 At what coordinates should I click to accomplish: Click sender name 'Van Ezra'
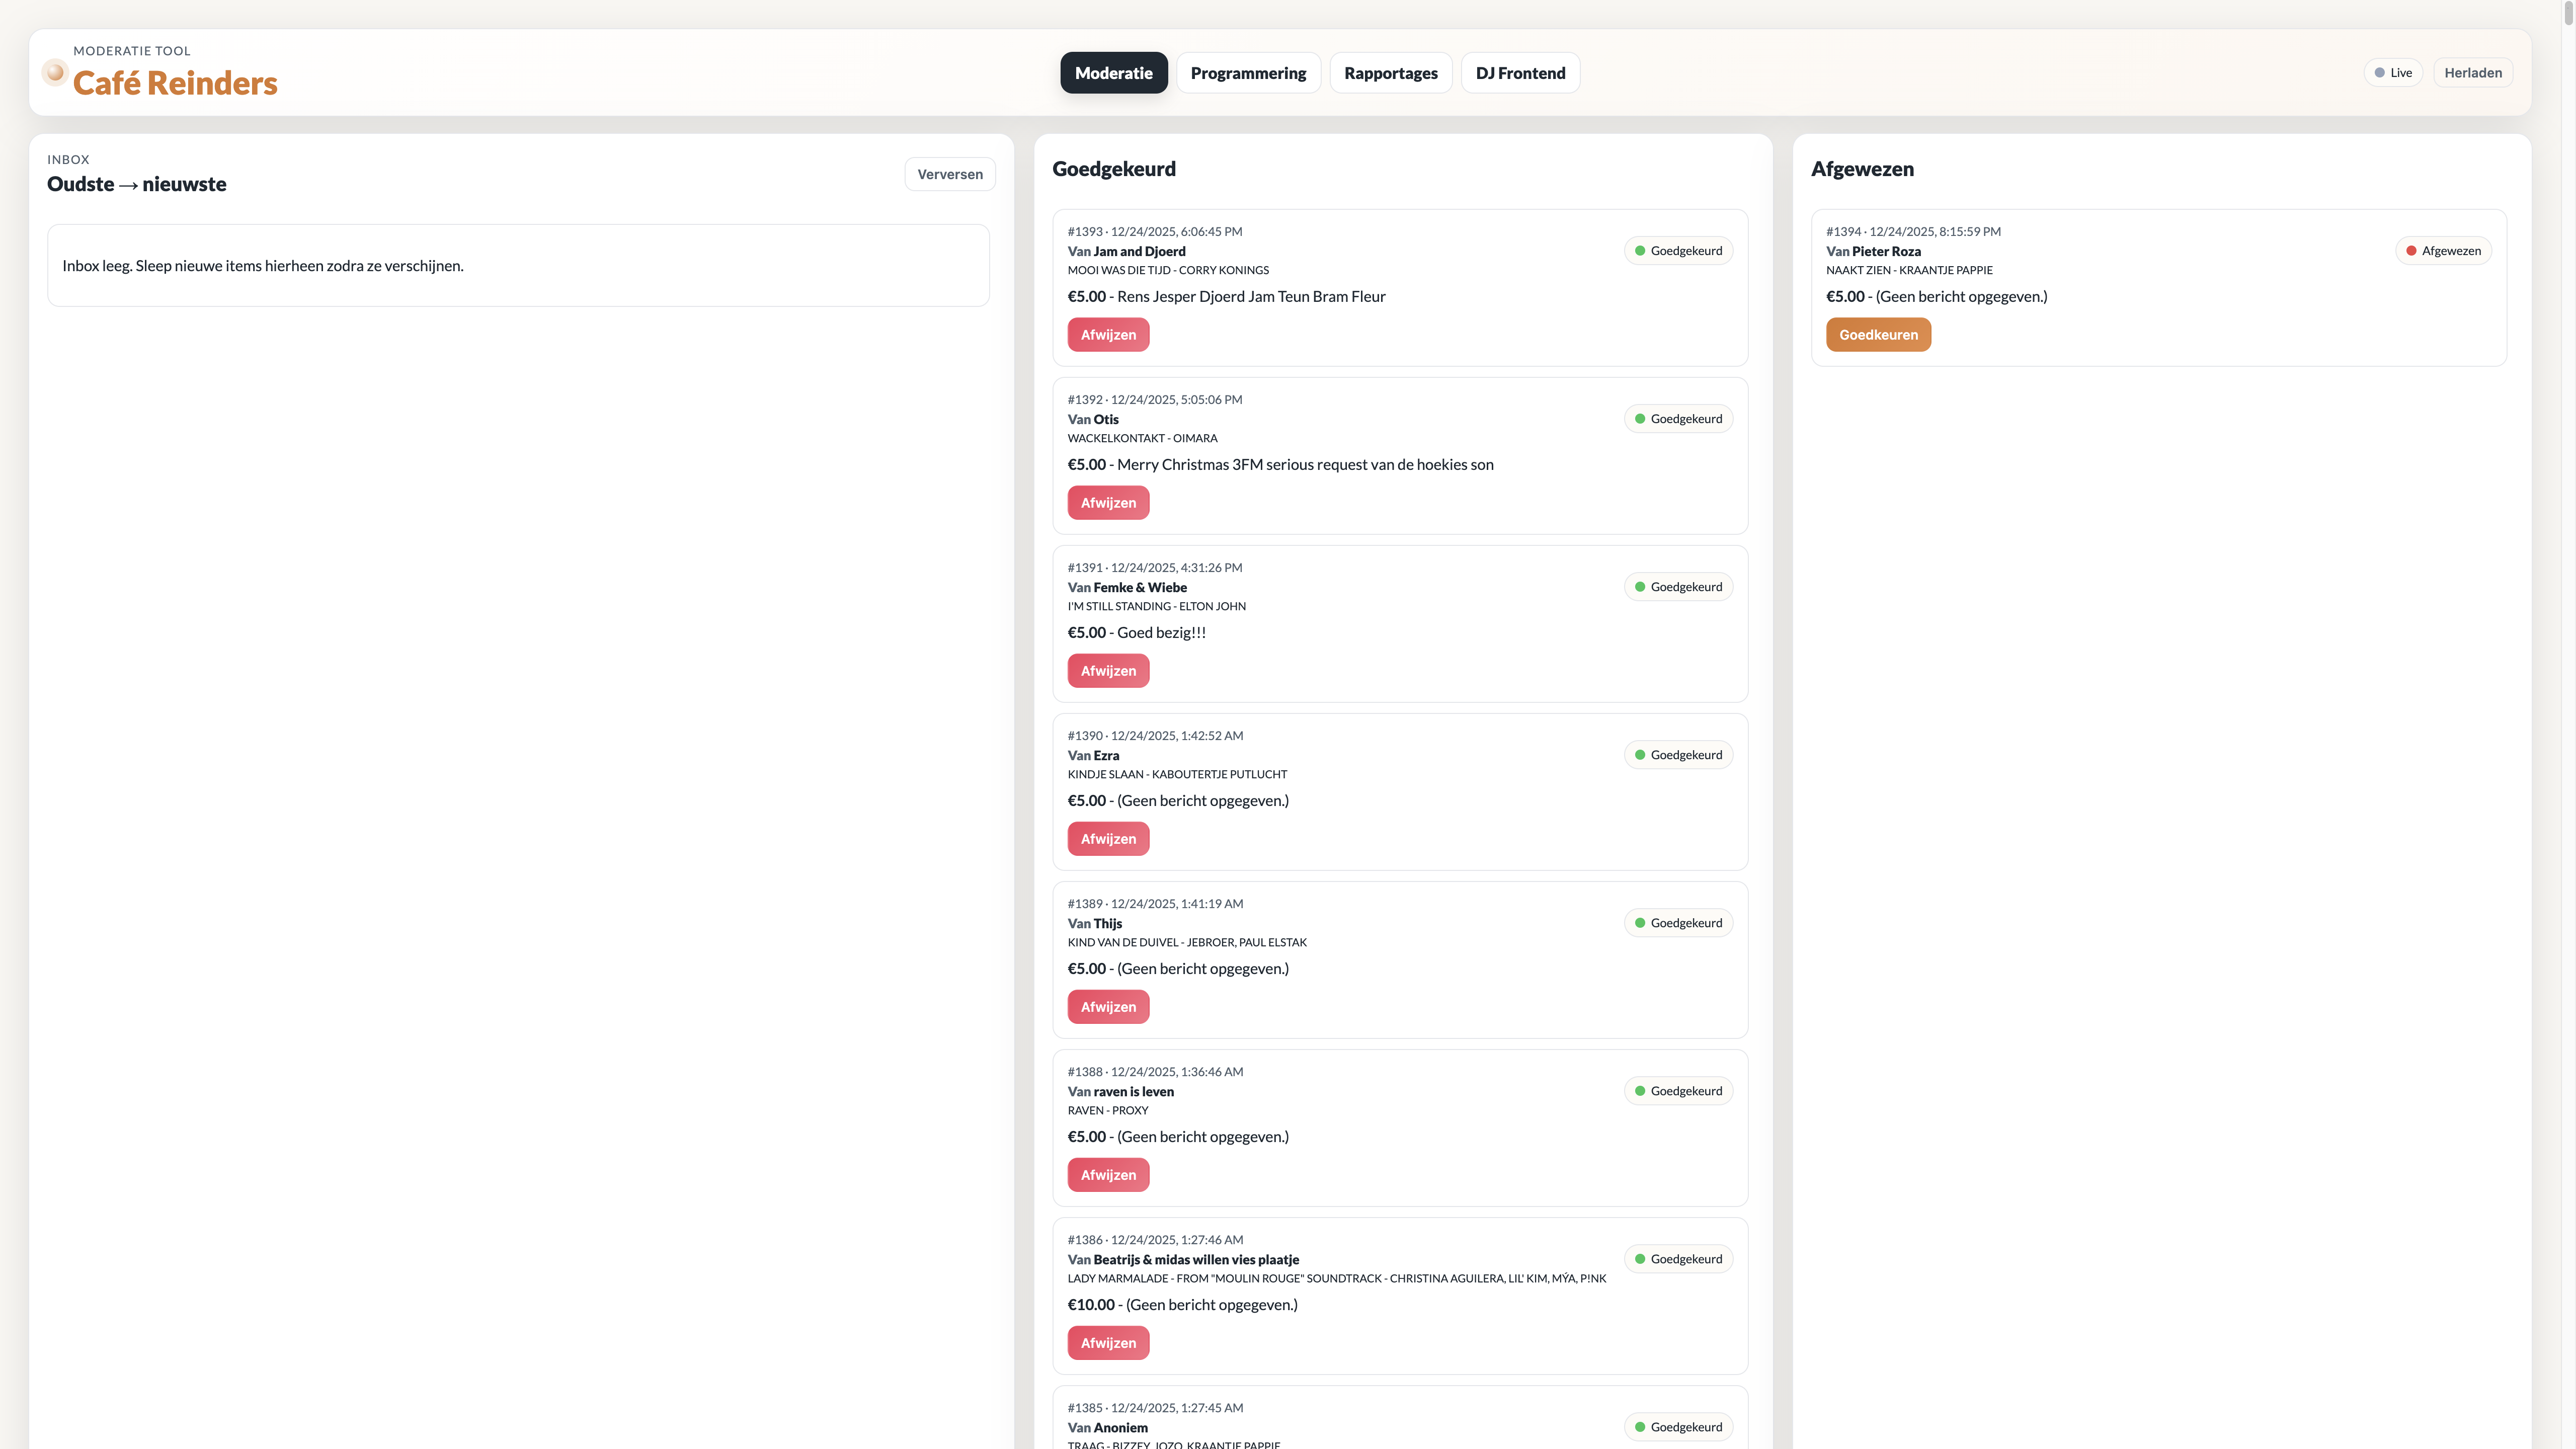tap(1093, 755)
